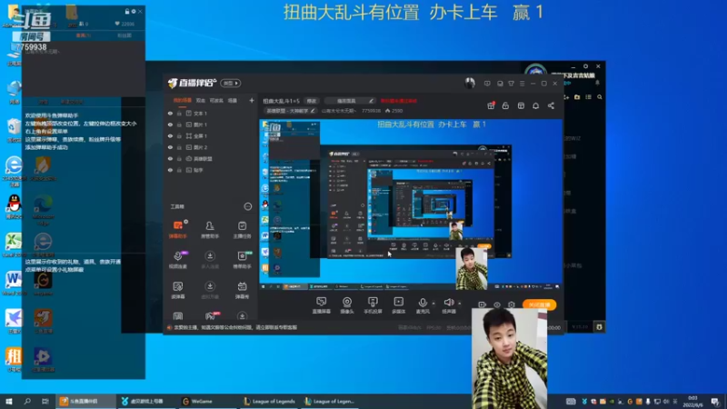Click the share icon in stream header
The image size is (727, 409).
click(551, 105)
